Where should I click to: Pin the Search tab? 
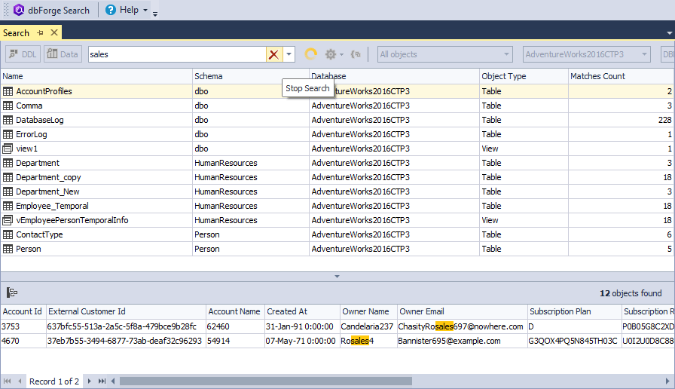coord(40,33)
